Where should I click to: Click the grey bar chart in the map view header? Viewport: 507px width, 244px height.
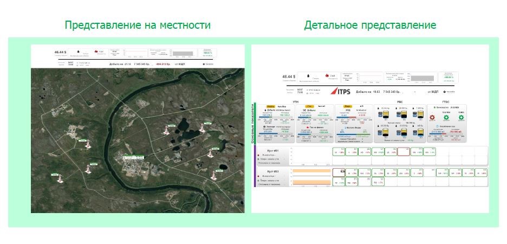pos(183,53)
